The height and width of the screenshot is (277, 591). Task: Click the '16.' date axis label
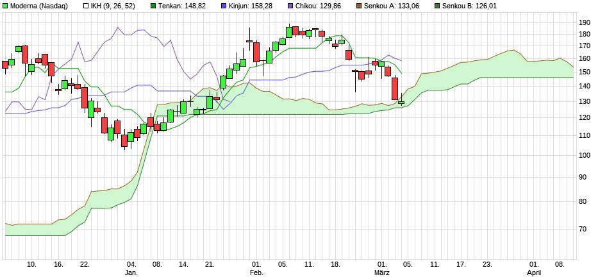click(x=58, y=264)
